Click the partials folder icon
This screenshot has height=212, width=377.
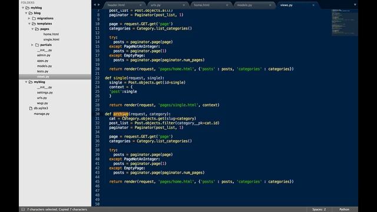[37, 45]
